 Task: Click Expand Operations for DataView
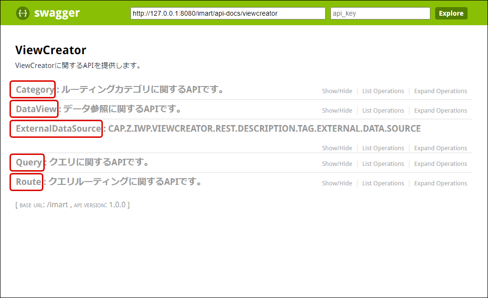[440, 111]
